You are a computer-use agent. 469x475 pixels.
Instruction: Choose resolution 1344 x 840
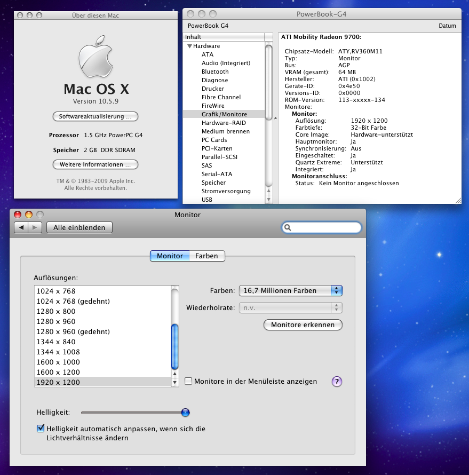tap(103, 342)
